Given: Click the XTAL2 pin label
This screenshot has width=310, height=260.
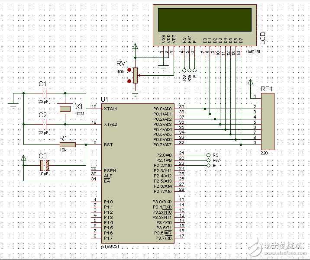Looking at the screenshot, I should (x=110, y=124).
